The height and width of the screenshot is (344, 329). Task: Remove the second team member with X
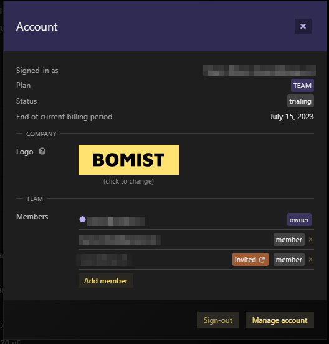coord(310,240)
